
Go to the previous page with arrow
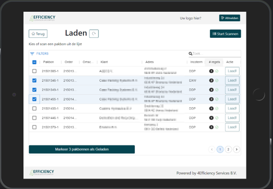(212, 149)
